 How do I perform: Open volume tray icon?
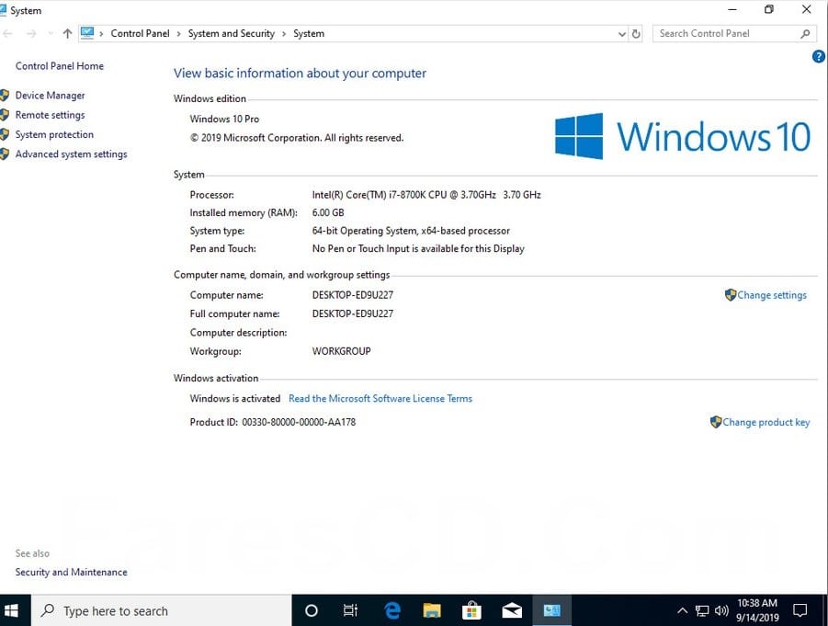click(x=721, y=610)
